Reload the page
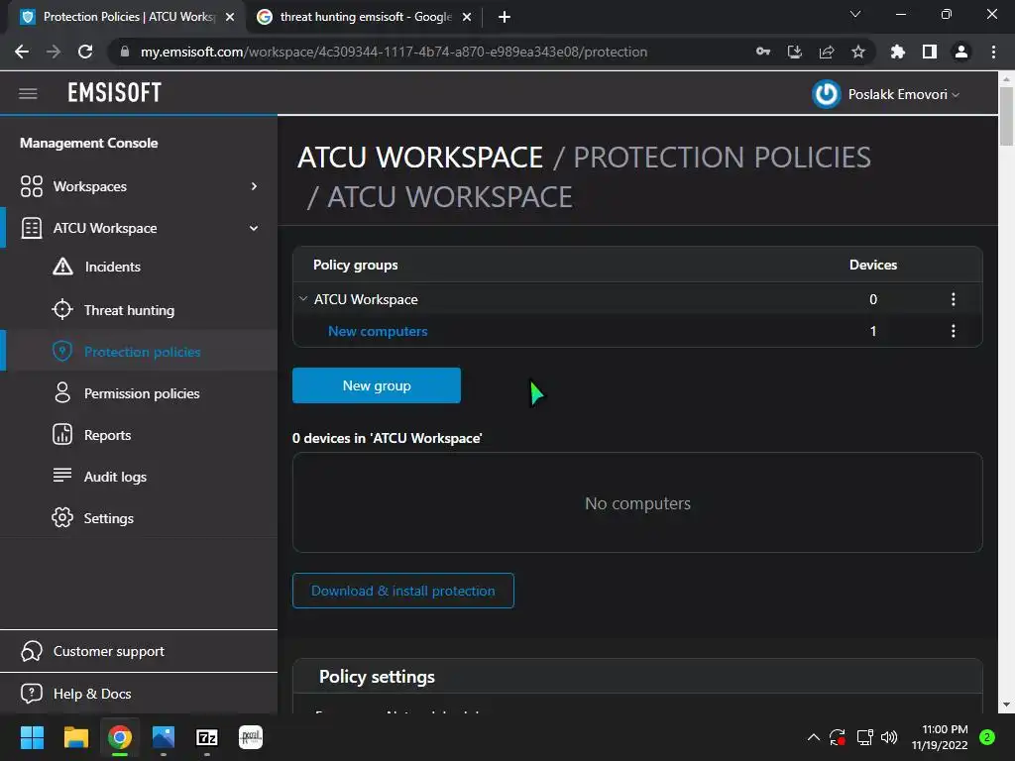The width and height of the screenshot is (1015, 761). pyautogui.click(x=85, y=52)
